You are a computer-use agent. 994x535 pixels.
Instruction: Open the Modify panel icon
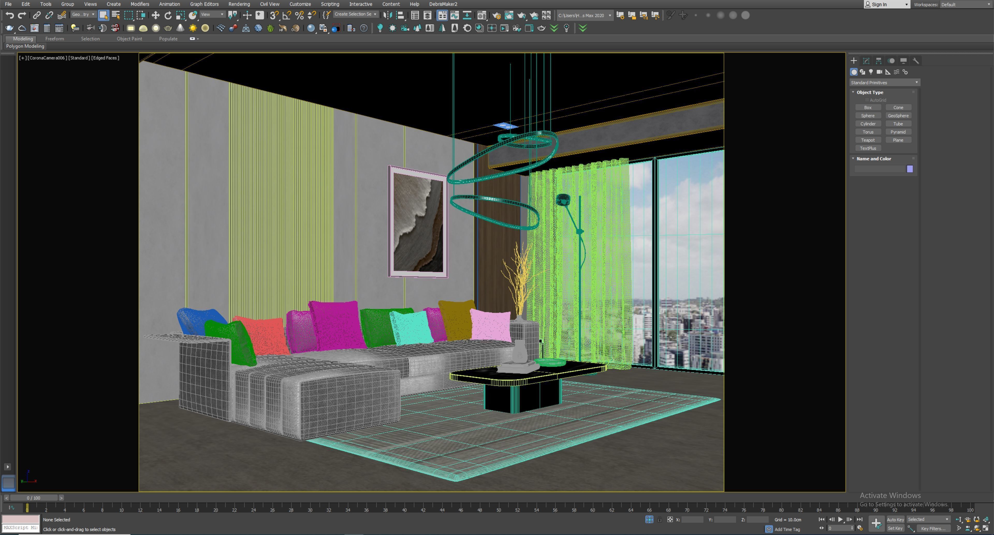tap(866, 61)
